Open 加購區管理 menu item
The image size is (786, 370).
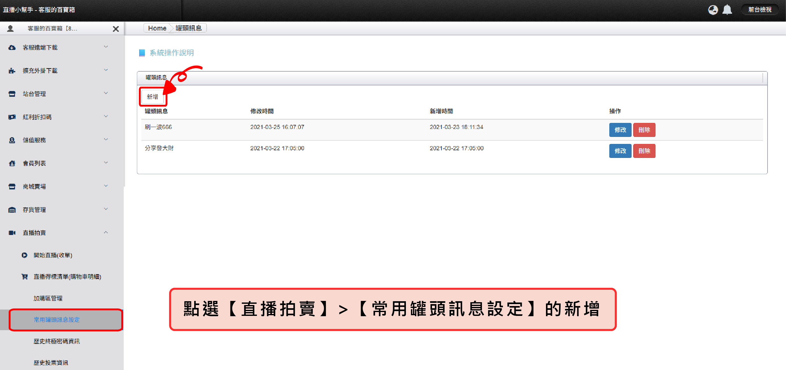pyautogui.click(x=48, y=298)
